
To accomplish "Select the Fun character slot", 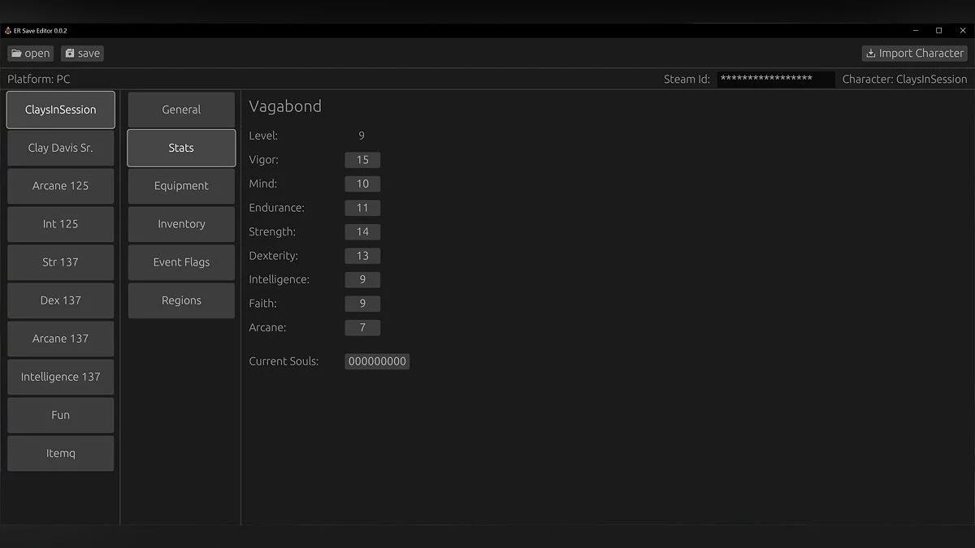I will [60, 415].
